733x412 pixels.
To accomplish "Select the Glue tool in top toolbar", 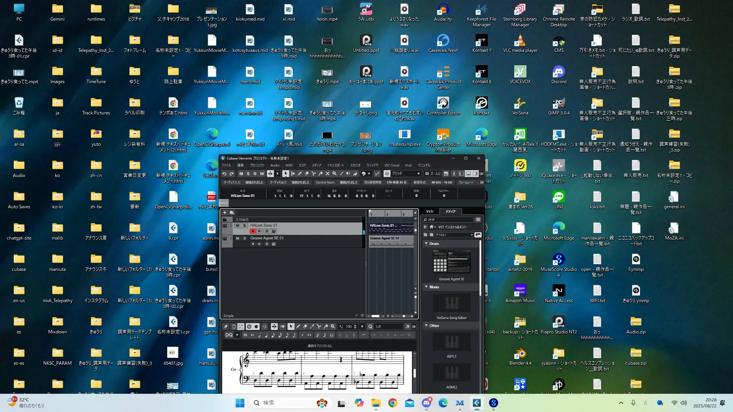I will (321, 174).
